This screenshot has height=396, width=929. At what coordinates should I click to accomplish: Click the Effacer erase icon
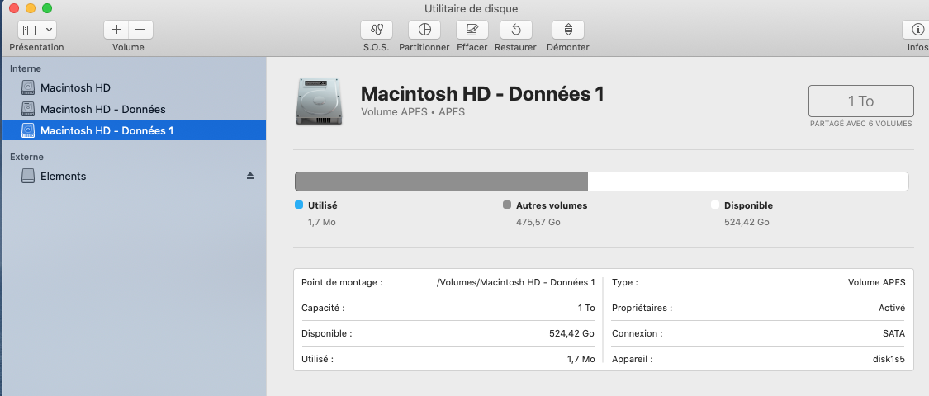pyautogui.click(x=472, y=30)
